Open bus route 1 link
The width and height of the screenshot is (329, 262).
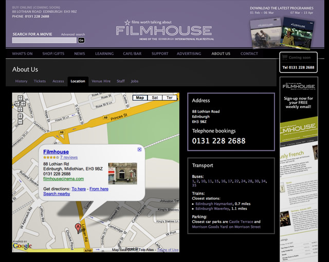[193, 181]
